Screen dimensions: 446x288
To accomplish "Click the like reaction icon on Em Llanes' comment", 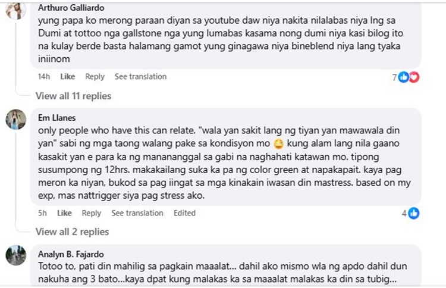I will point(414,213).
